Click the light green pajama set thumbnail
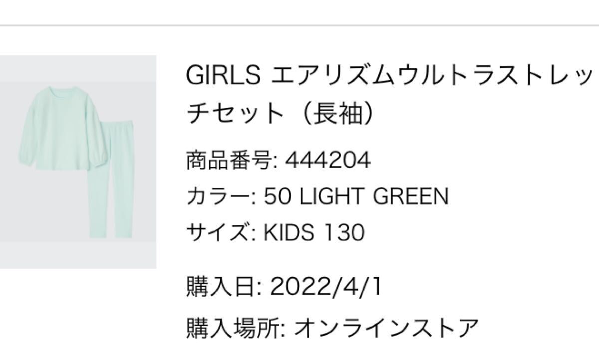The image size is (599, 356). (77, 162)
